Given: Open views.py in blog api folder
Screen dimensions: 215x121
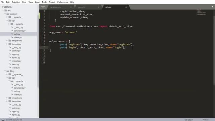Looking at the screenshot, I should pyautogui.click(x=18, y=94).
